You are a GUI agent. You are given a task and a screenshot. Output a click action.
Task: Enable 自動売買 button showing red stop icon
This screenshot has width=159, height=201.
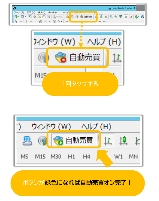point(77,57)
